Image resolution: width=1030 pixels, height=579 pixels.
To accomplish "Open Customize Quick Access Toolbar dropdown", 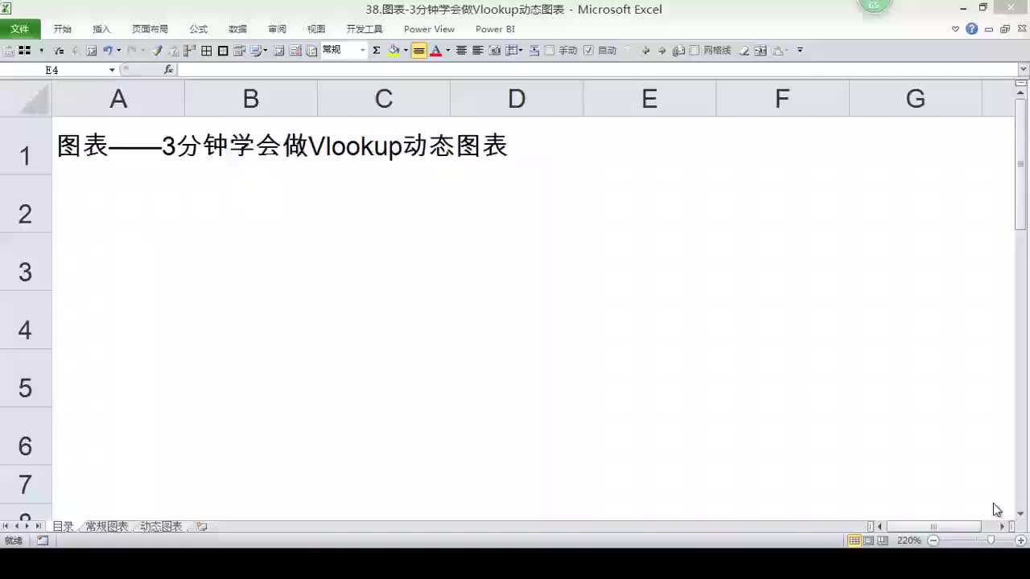I will [x=800, y=50].
